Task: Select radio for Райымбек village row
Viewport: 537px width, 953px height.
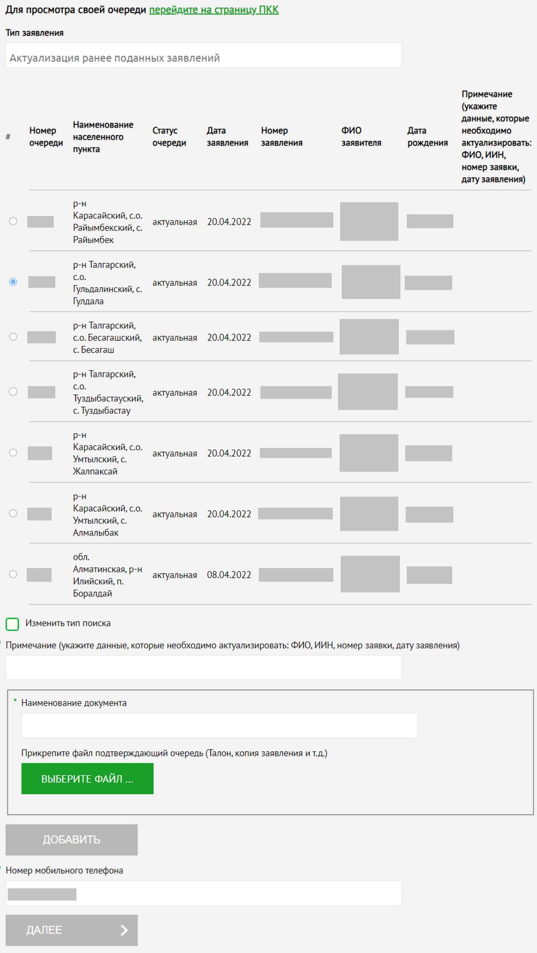Action: (x=13, y=221)
